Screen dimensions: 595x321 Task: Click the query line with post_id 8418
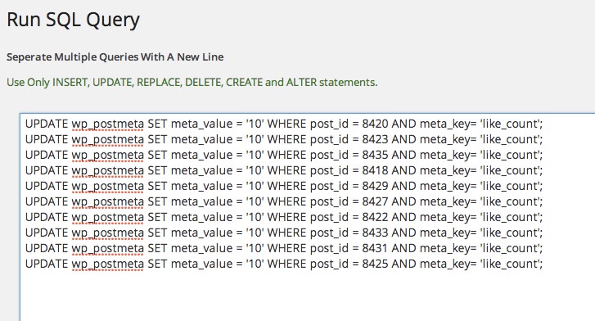coord(284,170)
